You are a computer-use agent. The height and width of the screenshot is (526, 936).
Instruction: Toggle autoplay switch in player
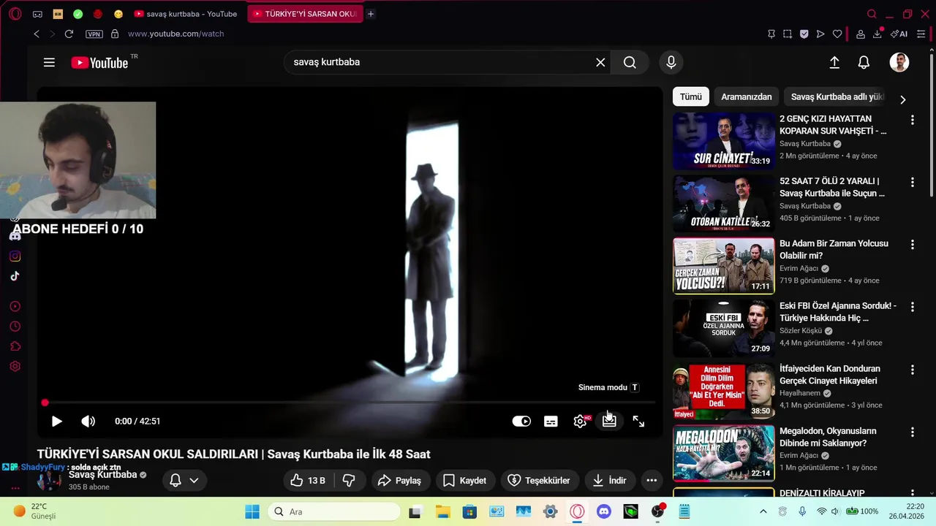(x=521, y=421)
